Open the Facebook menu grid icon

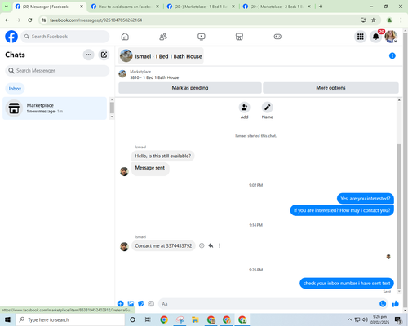pyautogui.click(x=361, y=37)
